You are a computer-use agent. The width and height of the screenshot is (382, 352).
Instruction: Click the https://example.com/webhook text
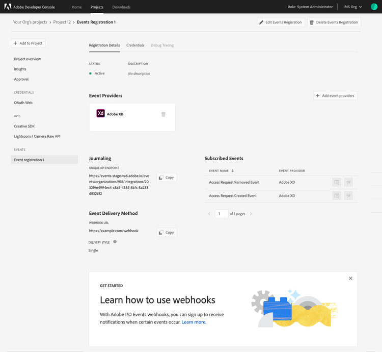tap(114, 231)
